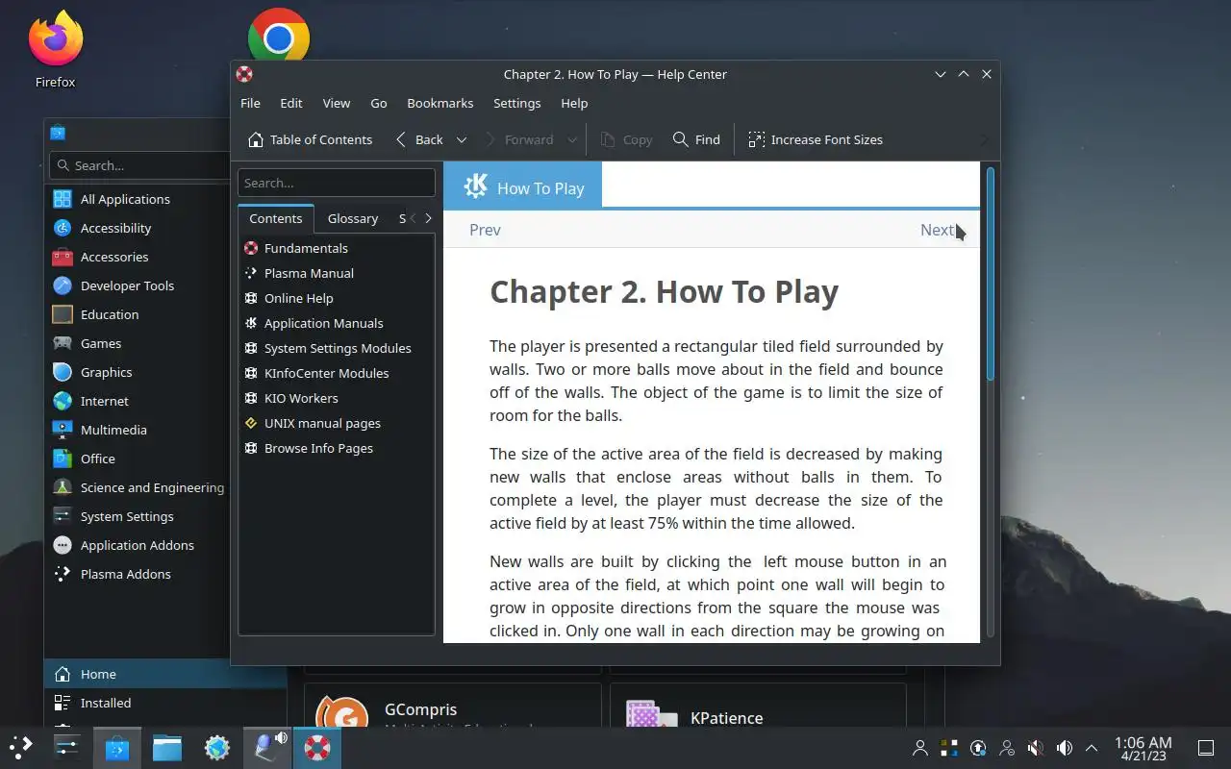Click Increase Font Sizes in the toolbar
The image size is (1231, 769).
816,139
